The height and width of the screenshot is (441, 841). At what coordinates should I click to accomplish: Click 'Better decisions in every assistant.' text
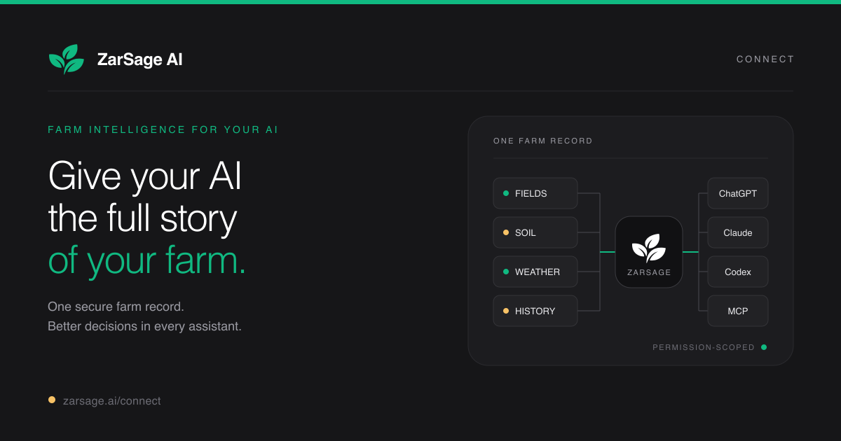click(x=144, y=326)
